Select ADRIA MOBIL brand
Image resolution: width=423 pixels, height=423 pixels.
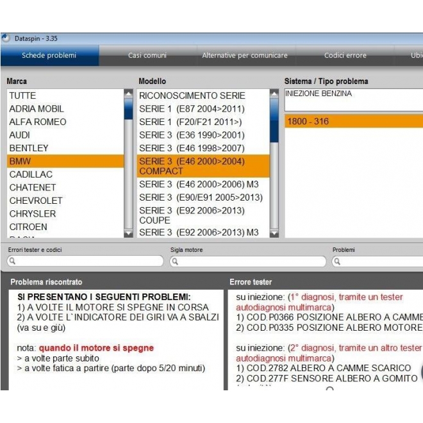point(65,109)
